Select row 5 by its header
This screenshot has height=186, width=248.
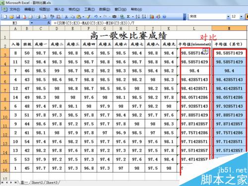5,71
